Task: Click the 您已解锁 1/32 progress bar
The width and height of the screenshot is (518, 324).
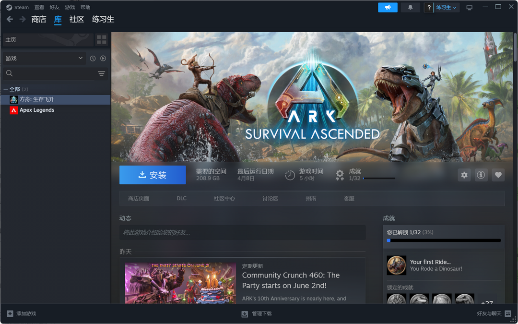Action: [444, 240]
